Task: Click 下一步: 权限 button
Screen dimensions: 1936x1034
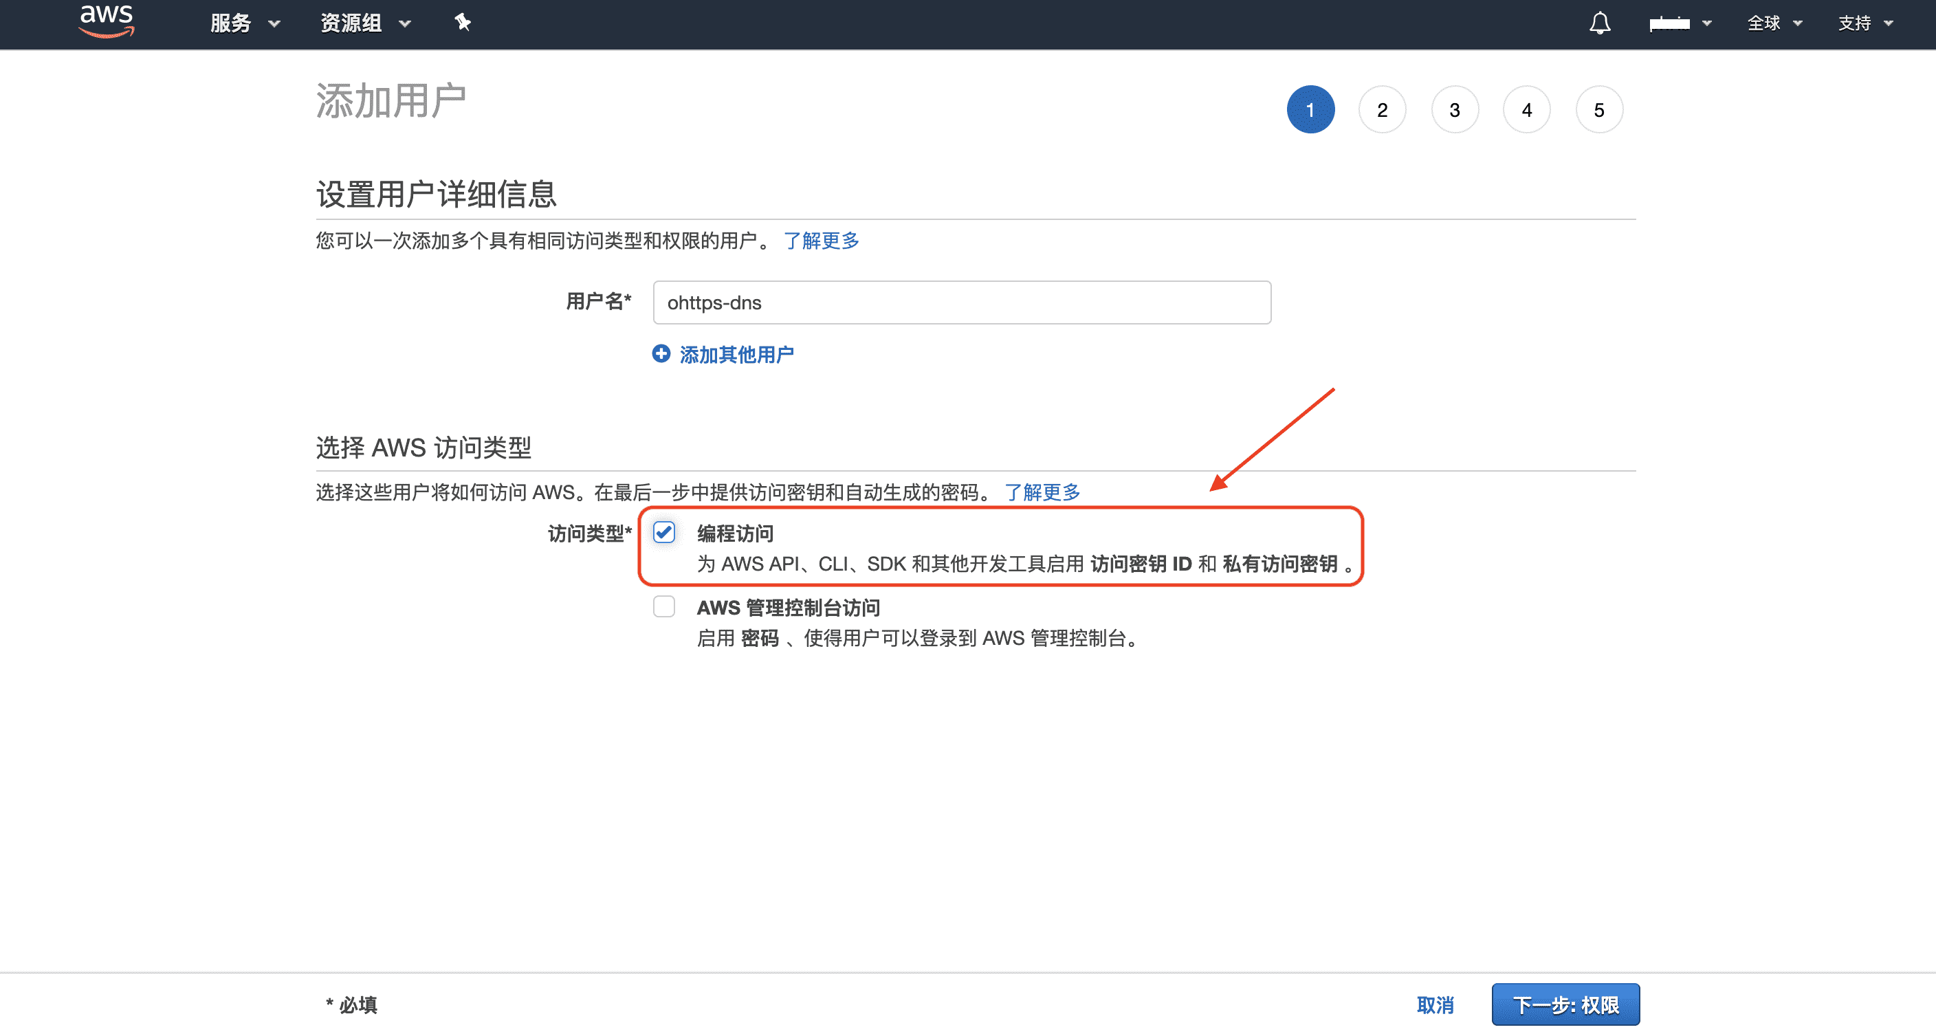Action: point(1565,1004)
